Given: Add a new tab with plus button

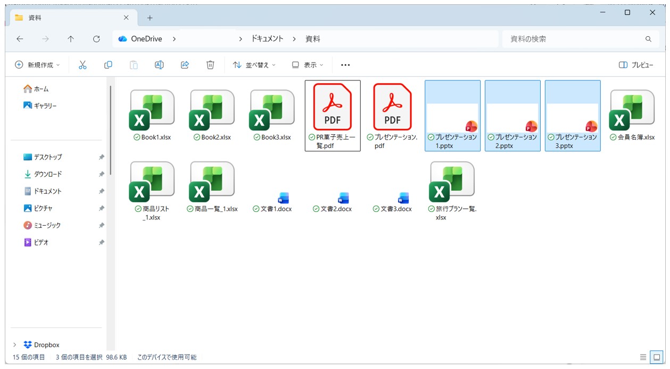Looking at the screenshot, I should pyautogui.click(x=150, y=18).
